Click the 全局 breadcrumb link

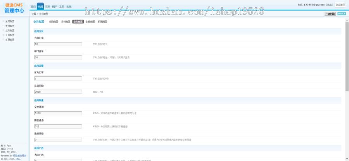click(x=34, y=14)
